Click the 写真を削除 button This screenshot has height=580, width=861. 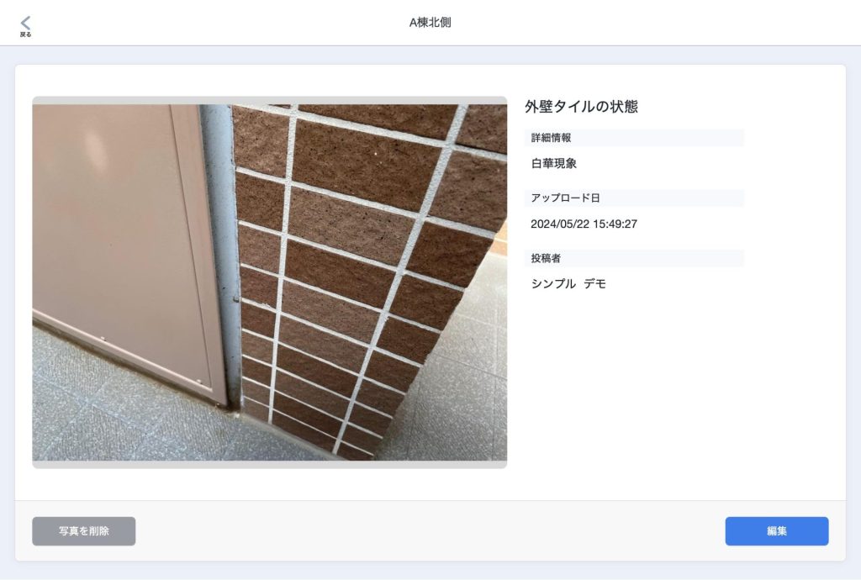84,530
